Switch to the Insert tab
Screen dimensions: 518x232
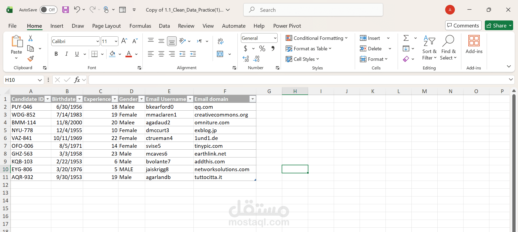(57, 26)
